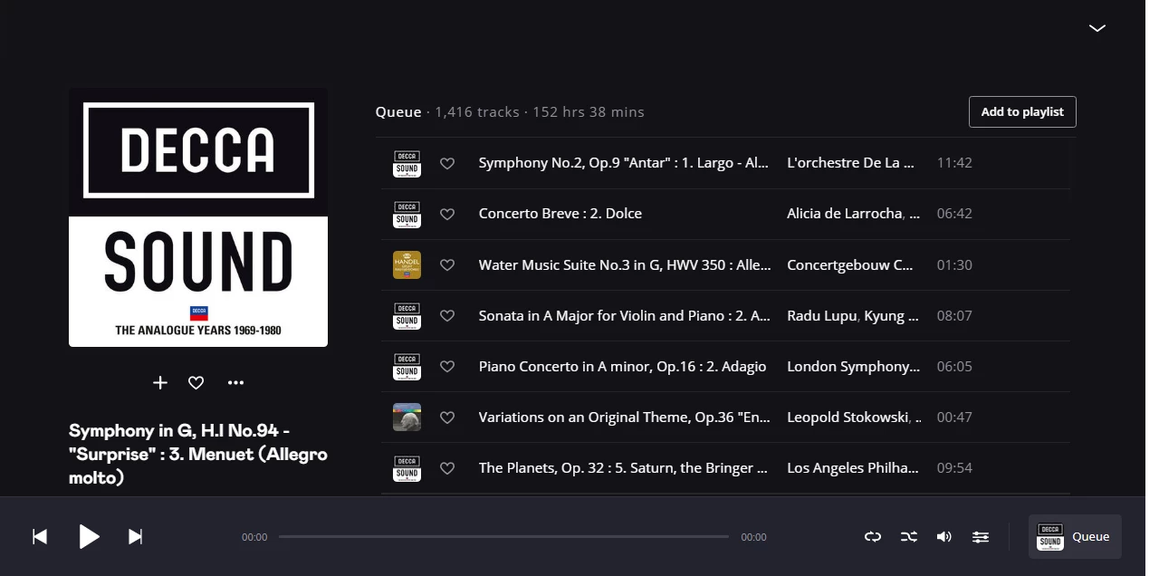1159x576 pixels.
Task: Heart the Saturn track from The Planets
Action: [x=447, y=469]
